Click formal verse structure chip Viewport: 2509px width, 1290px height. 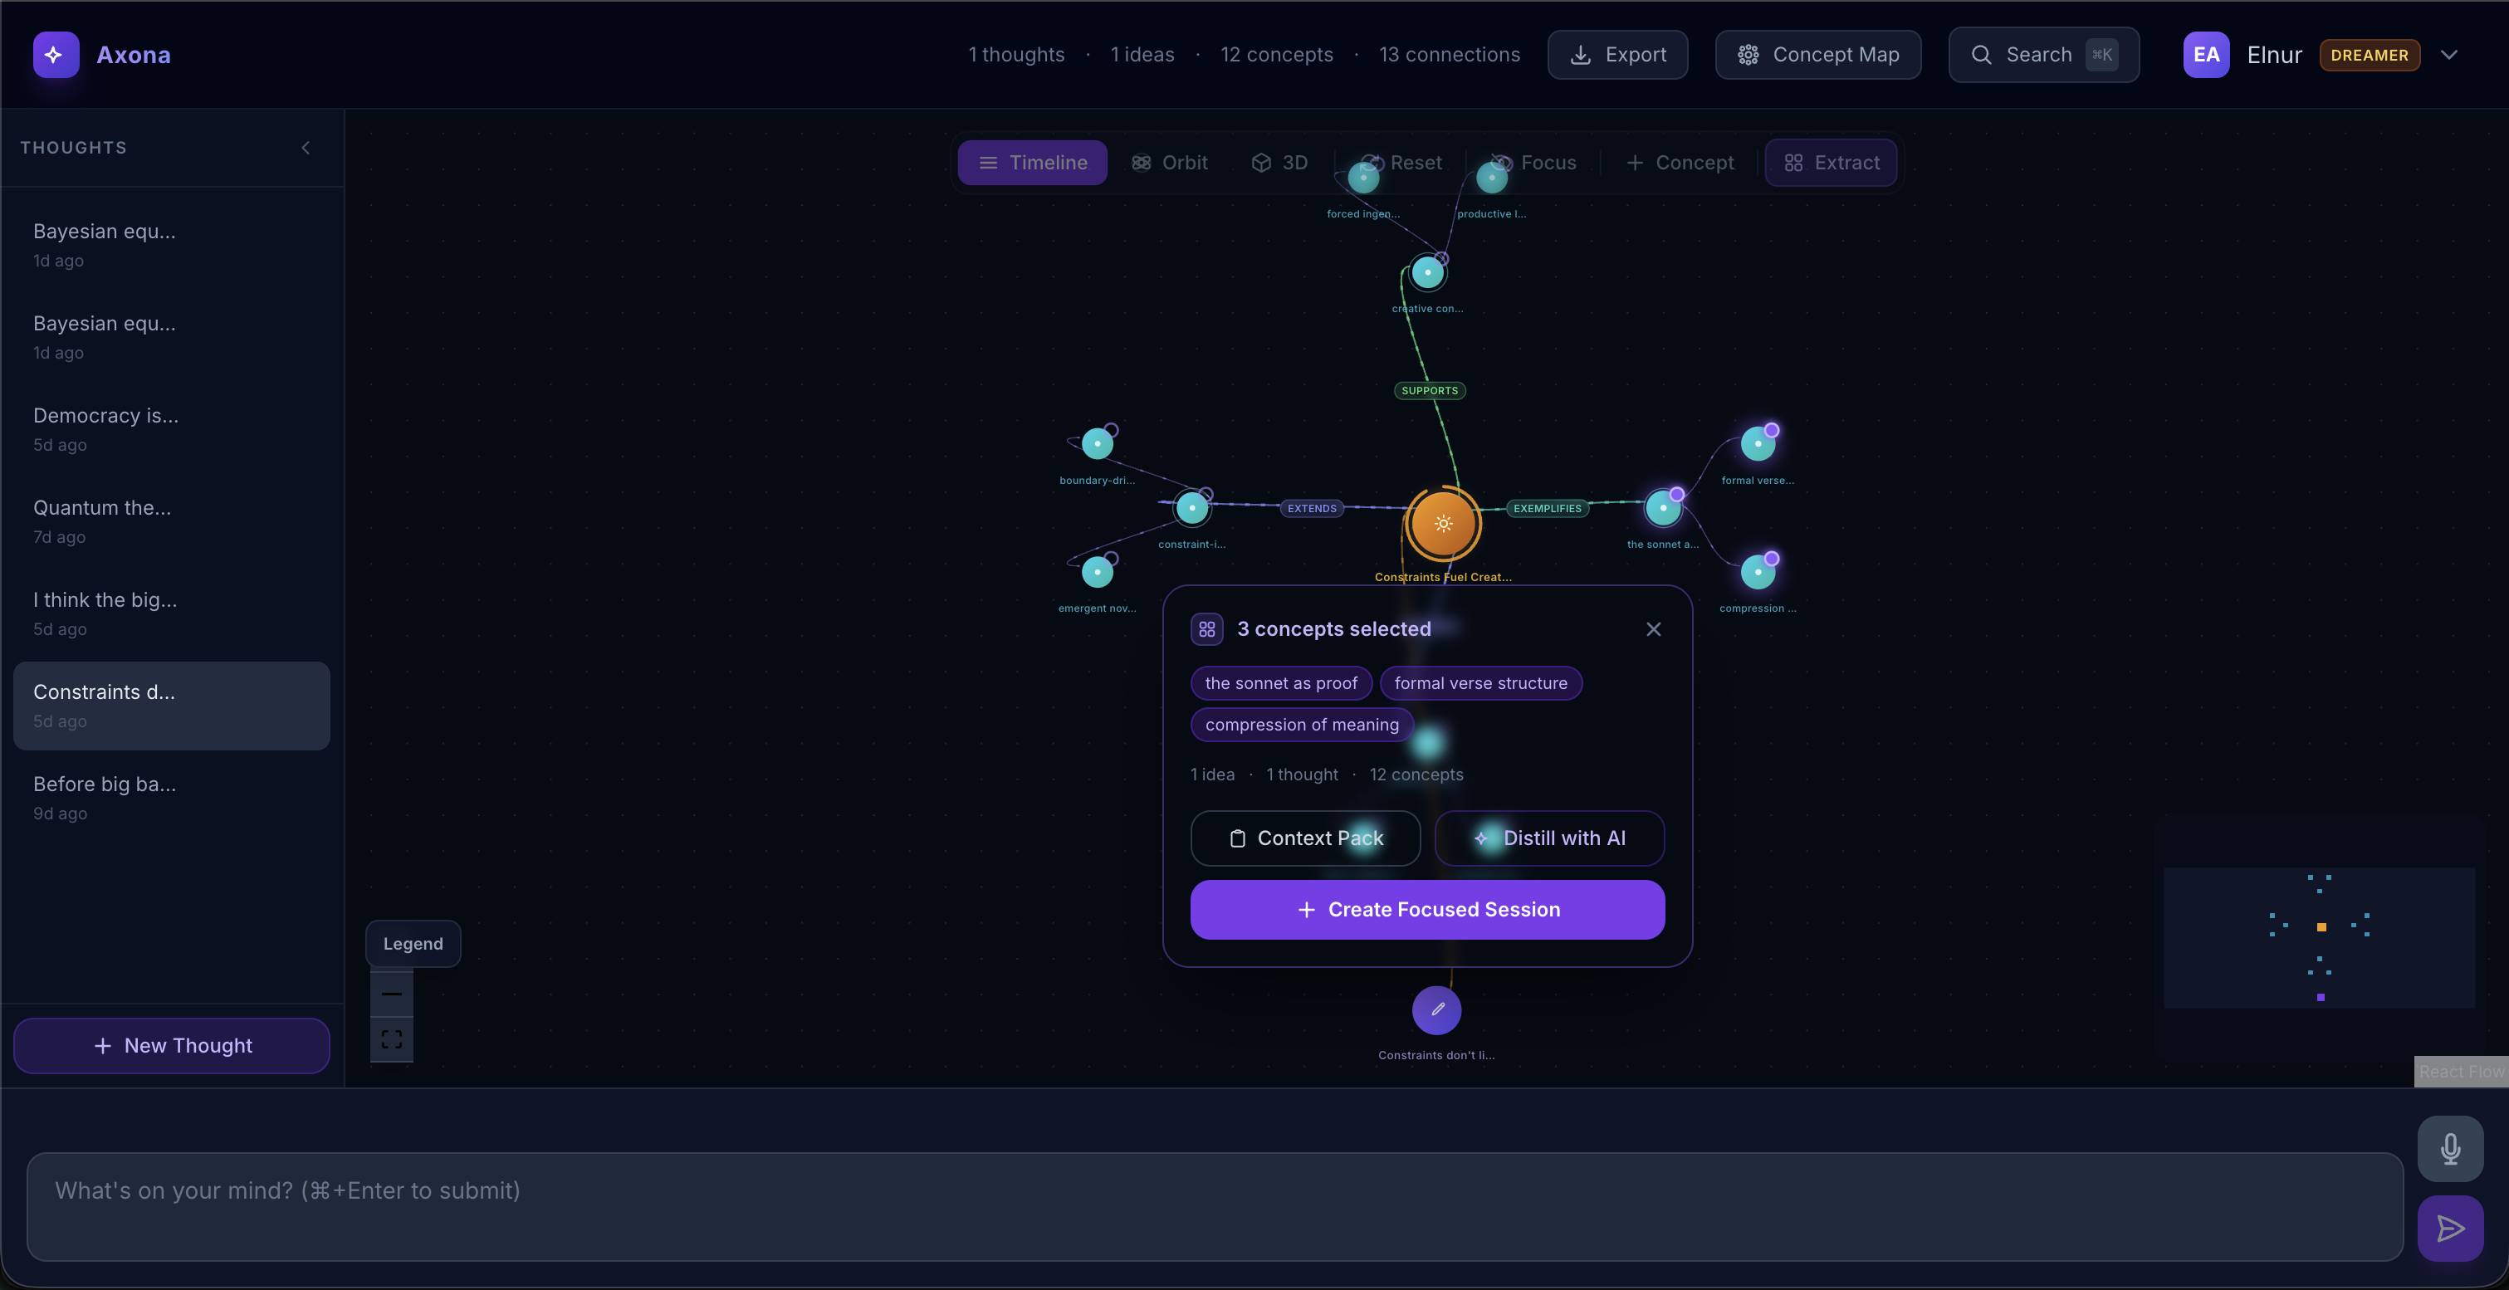(1480, 683)
